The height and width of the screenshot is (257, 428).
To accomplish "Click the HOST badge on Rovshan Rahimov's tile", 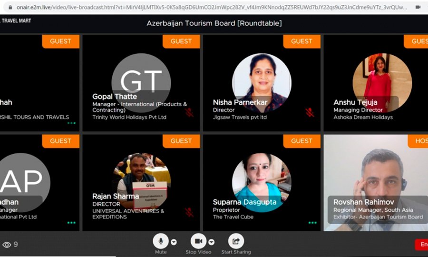I will tap(418, 141).
